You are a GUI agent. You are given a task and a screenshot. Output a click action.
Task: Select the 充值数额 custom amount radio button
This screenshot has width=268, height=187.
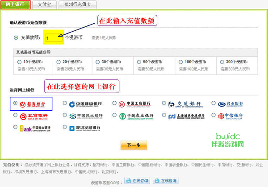[16, 38]
